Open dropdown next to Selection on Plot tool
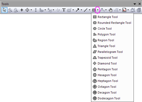 tap(45, 10)
